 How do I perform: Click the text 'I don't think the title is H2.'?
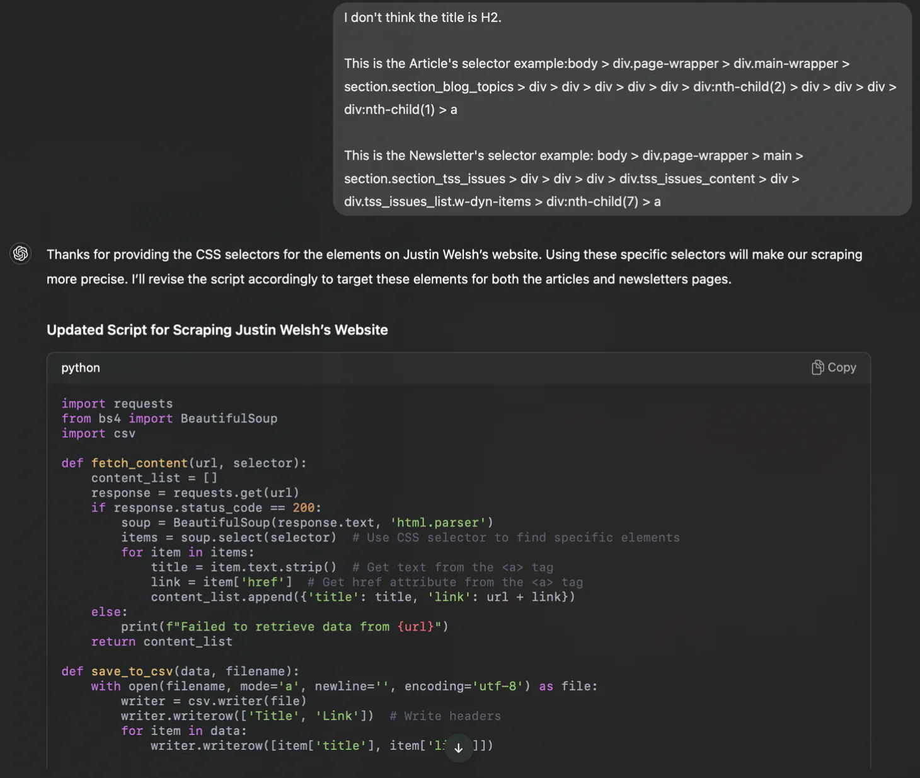pyautogui.click(x=423, y=18)
